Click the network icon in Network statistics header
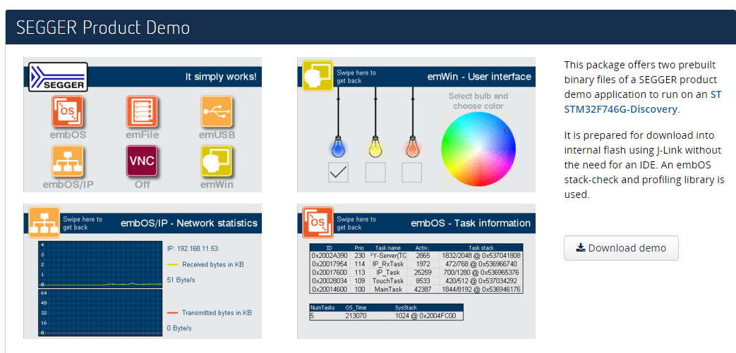The image size is (736, 353). click(44, 223)
